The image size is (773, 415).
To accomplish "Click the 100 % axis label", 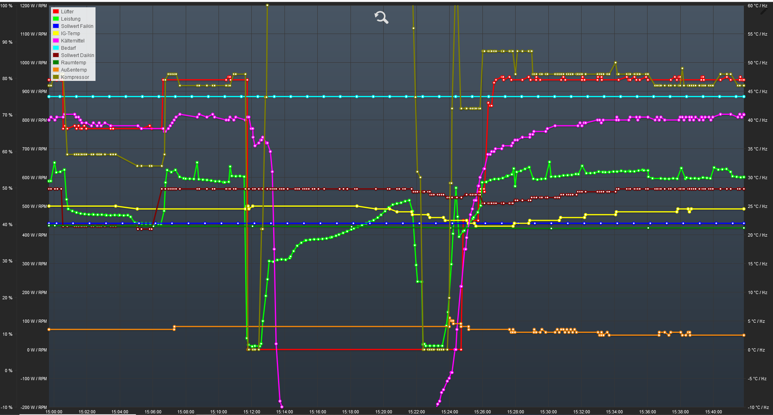I will [7, 6].
